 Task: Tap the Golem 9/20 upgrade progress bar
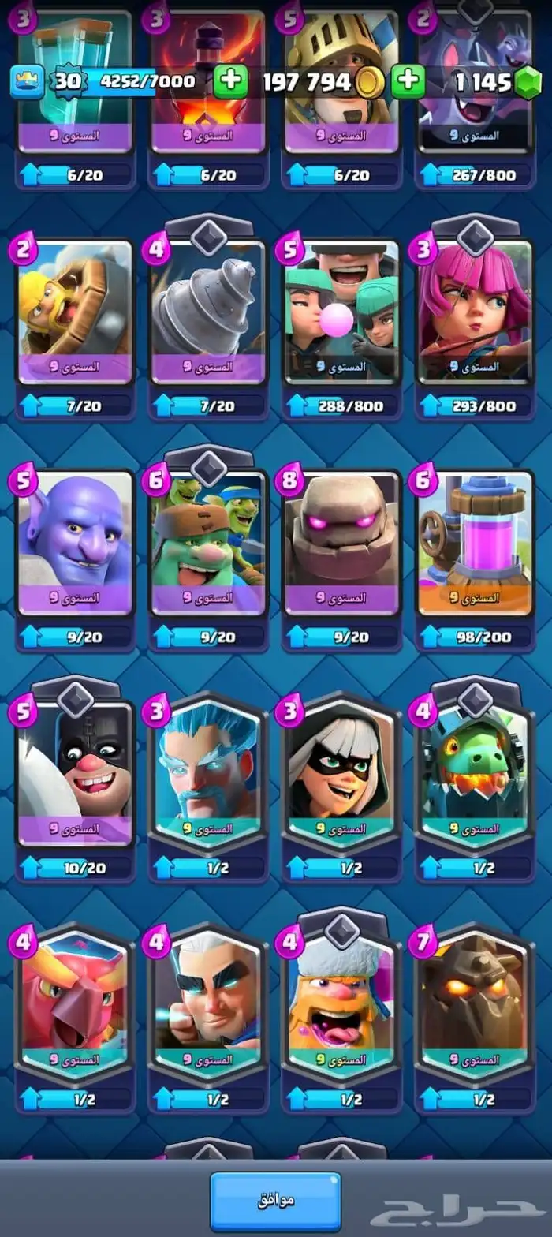pos(341,637)
